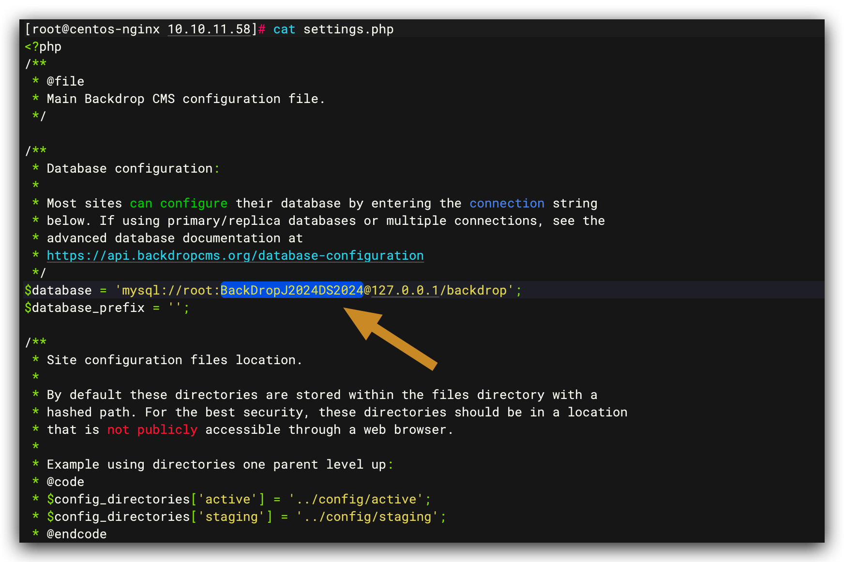Click the $database_prefix variable
844x562 pixels.
click(x=84, y=308)
